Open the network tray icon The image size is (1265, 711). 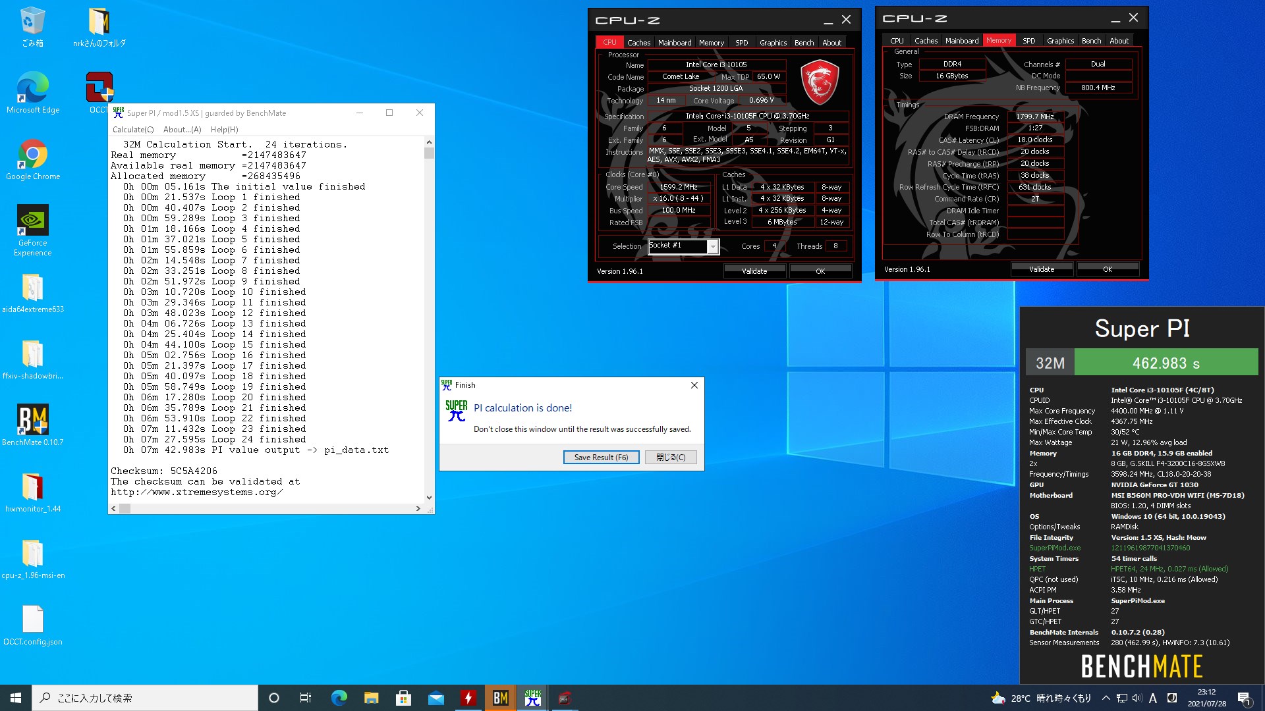(1121, 698)
